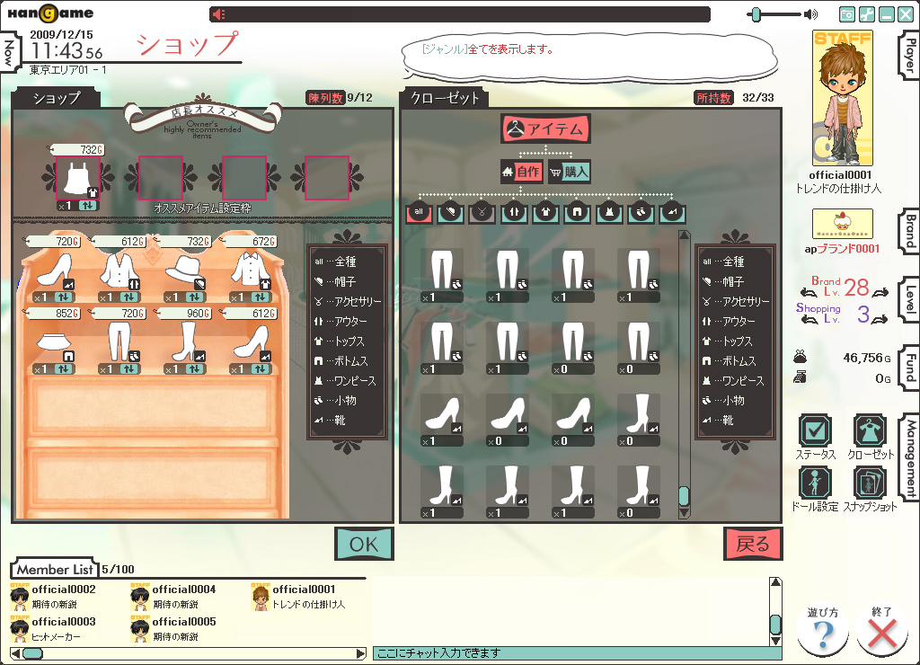
Task: Filter closet by hat category icon
Action: point(450,212)
